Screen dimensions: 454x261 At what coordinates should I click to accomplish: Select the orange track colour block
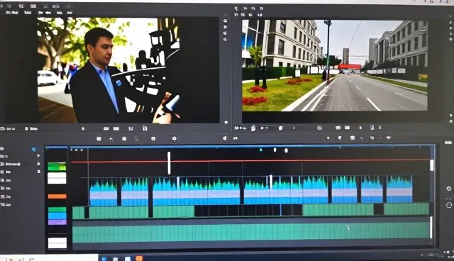tap(57, 196)
